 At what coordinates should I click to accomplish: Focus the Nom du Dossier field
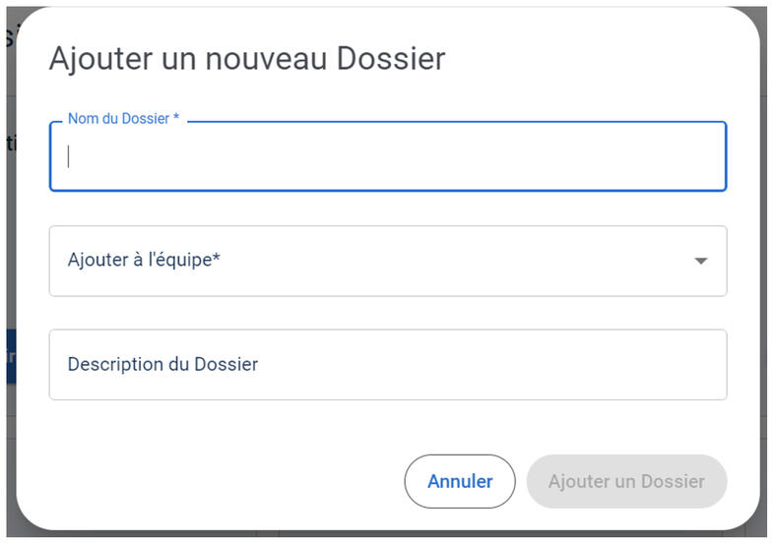tap(387, 156)
